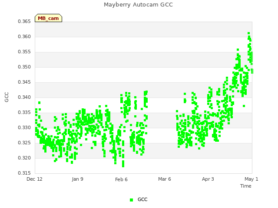Select the Mar 6 x-axis label
278x208 pixels.
click(x=165, y=179)
